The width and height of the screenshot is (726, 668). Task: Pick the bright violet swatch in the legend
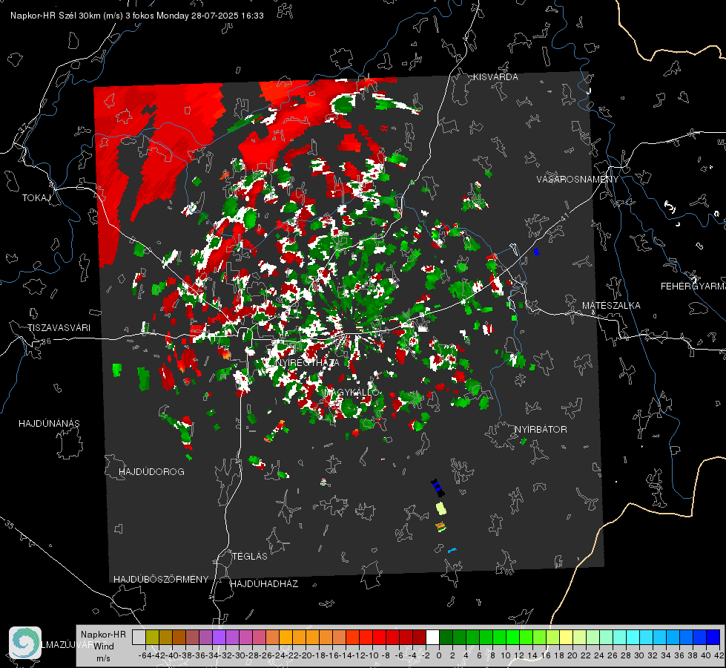[219, 637]
